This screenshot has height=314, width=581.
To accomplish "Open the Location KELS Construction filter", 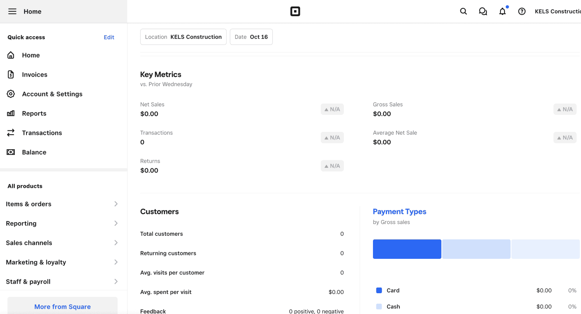I will pyautogui.click(x=183, y=37).
